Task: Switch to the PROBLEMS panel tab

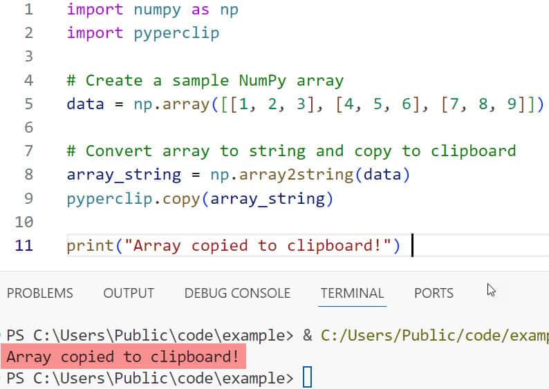Action: (40, 293)
